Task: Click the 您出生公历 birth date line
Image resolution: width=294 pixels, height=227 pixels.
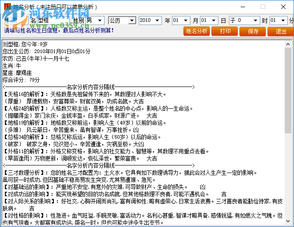Action: click(47, 51)
